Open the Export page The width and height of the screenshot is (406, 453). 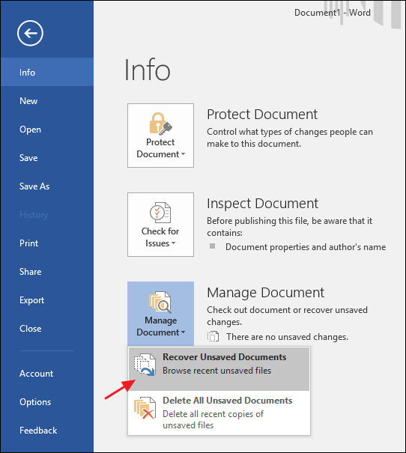pos(47,300)
